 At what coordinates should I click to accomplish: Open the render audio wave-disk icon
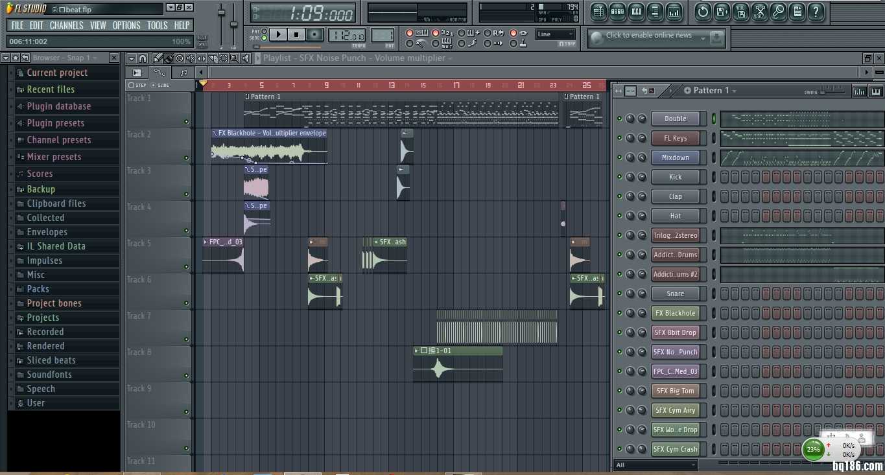(740, 12)
